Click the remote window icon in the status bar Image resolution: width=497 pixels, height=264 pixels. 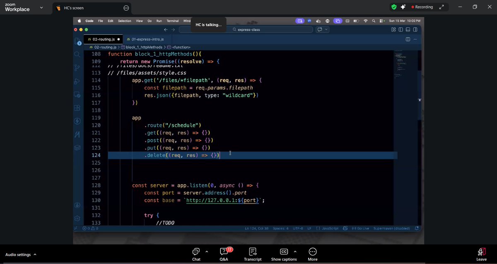click(76, 228)
